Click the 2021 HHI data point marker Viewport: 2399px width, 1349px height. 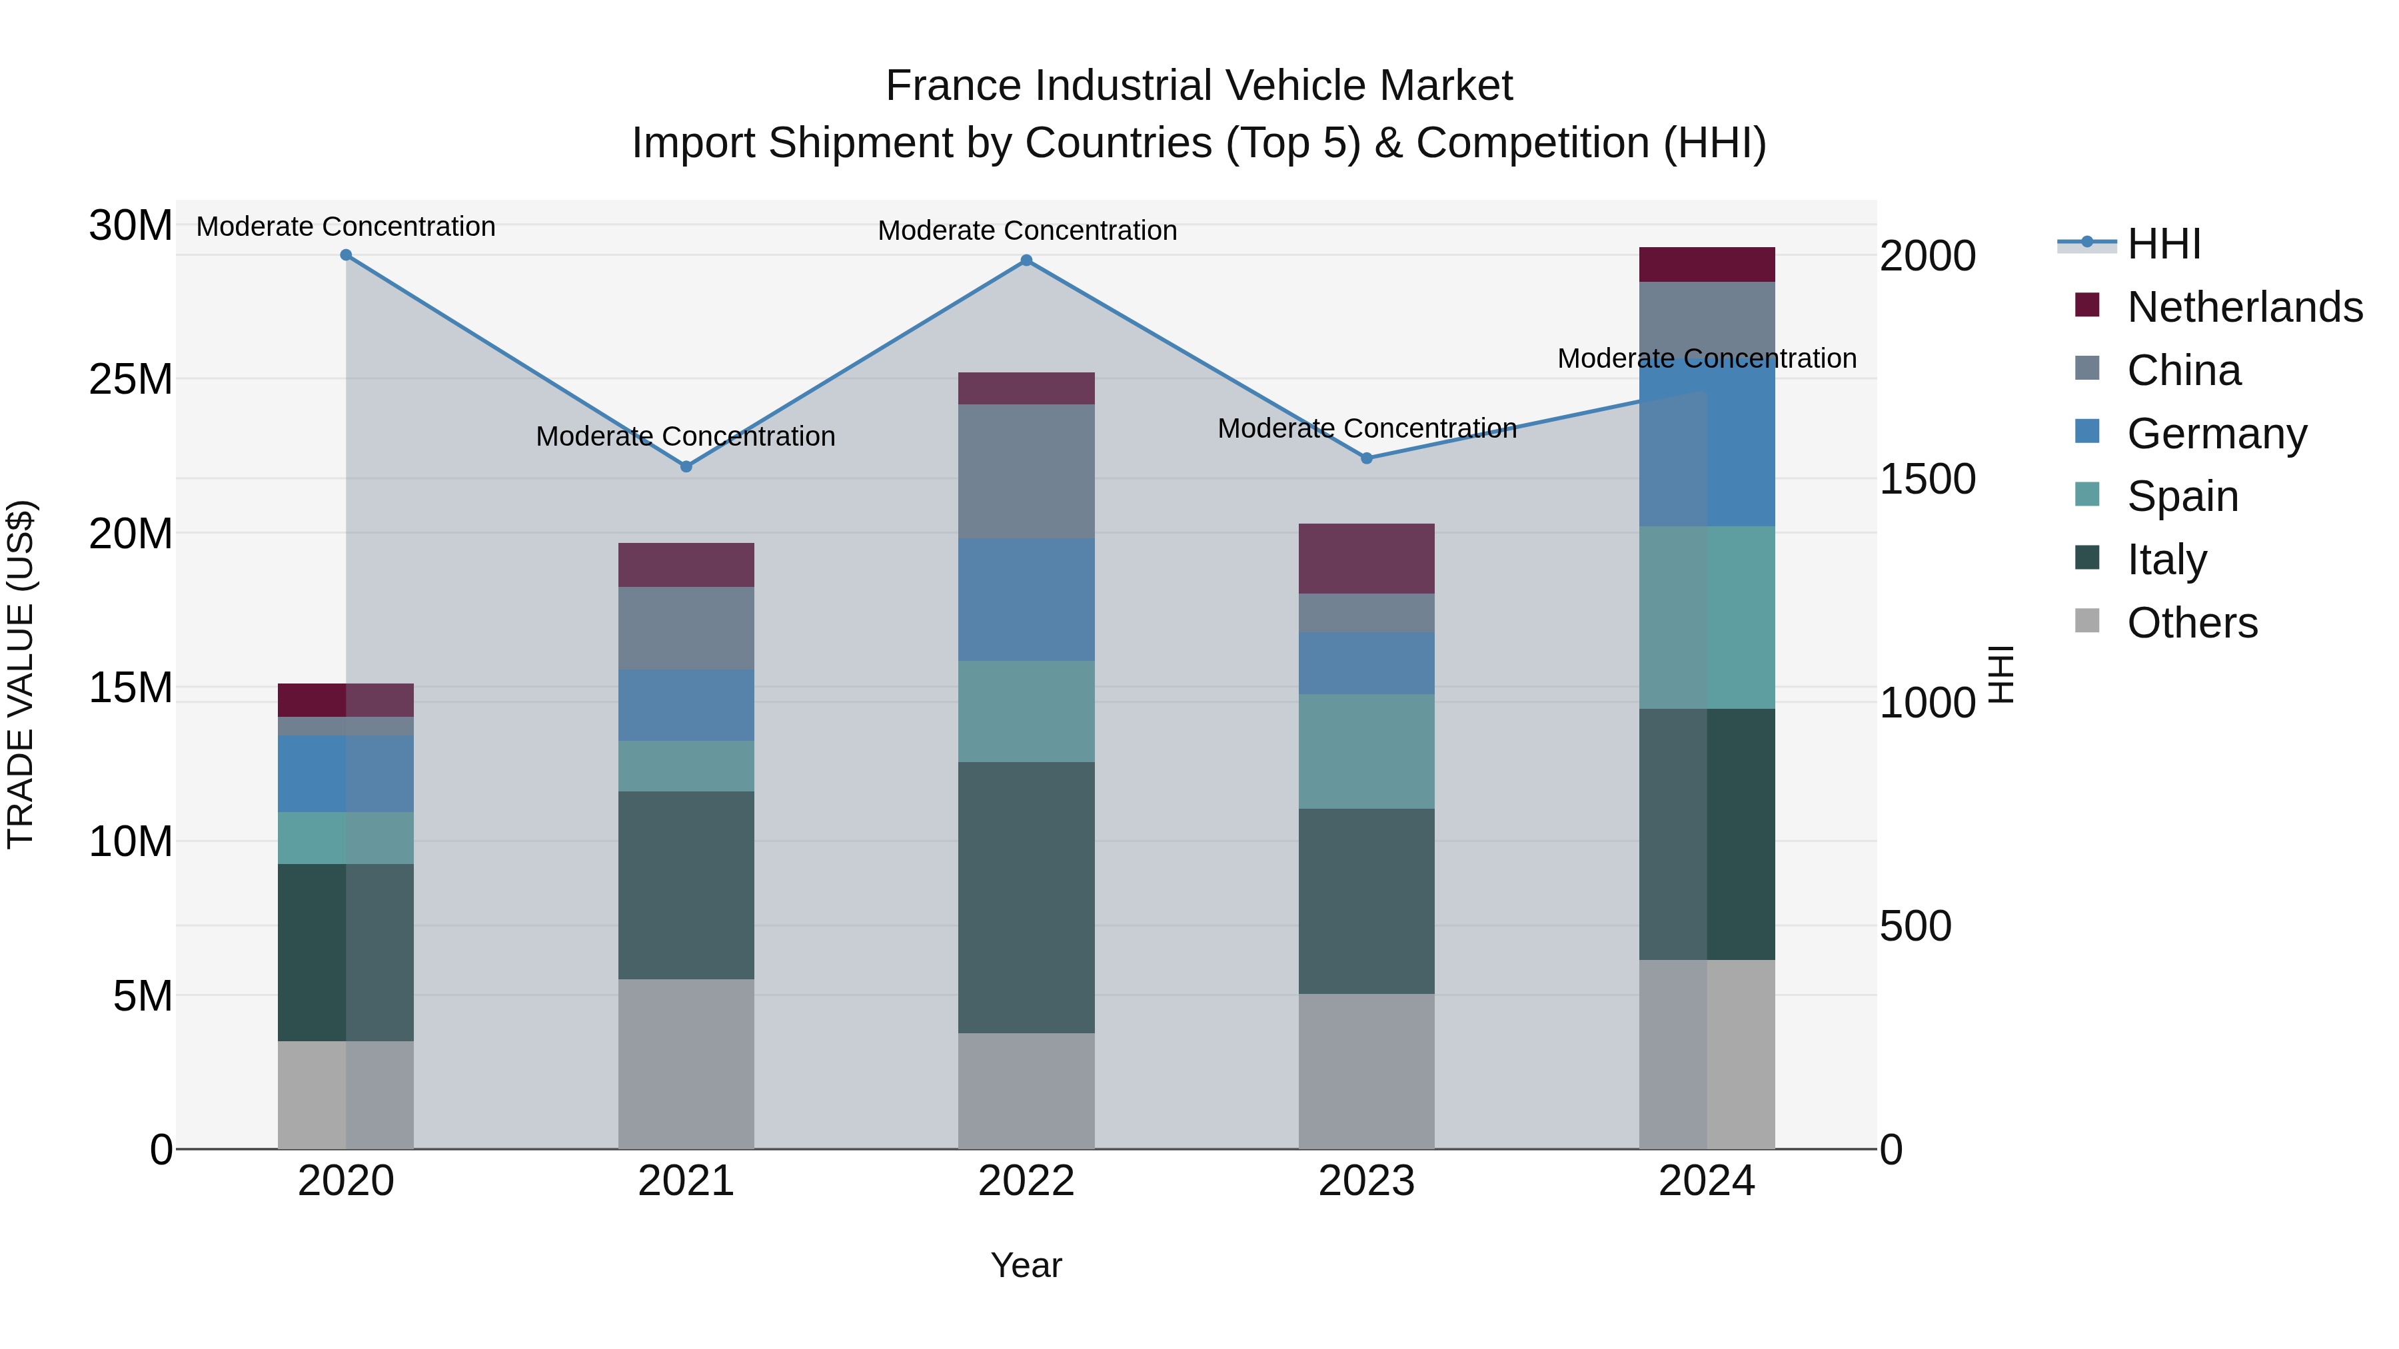pos(686,466)
